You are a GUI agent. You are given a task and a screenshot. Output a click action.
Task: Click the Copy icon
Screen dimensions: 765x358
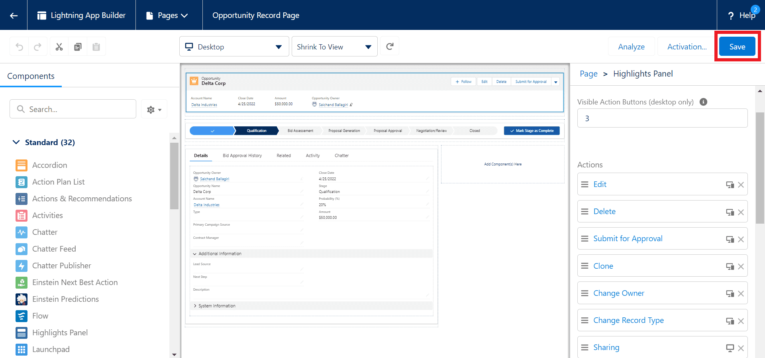pos(78,47)
